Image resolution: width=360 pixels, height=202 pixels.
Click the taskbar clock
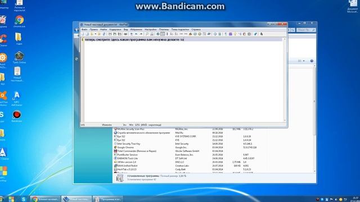(x=355, y=199)
